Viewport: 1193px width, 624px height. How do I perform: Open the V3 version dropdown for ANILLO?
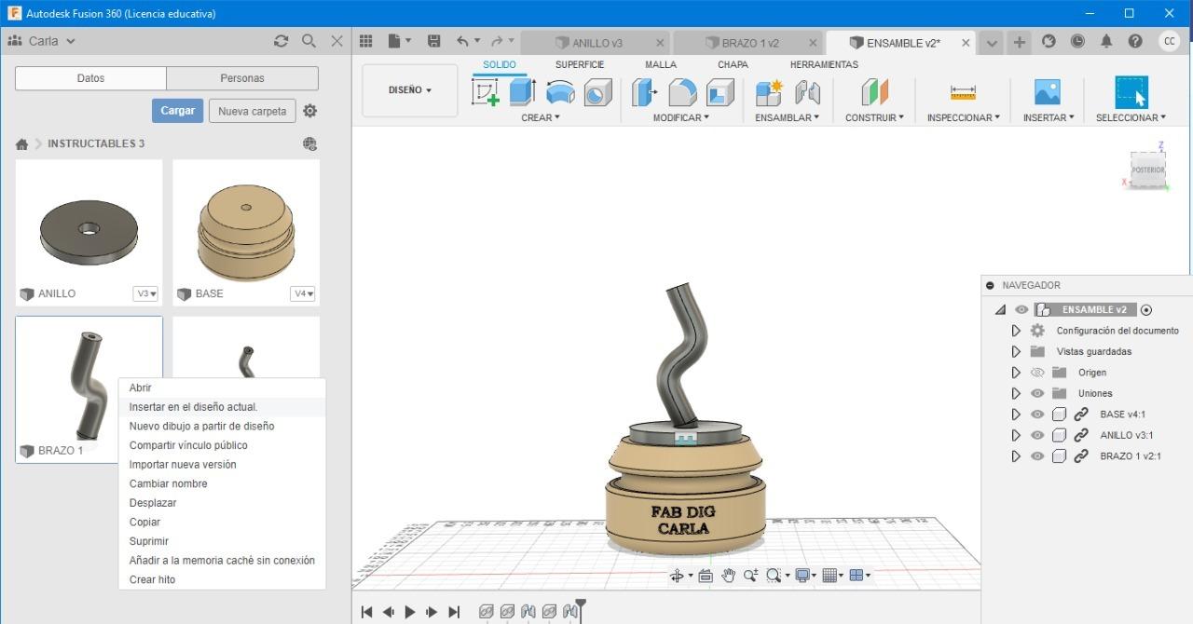145,293
